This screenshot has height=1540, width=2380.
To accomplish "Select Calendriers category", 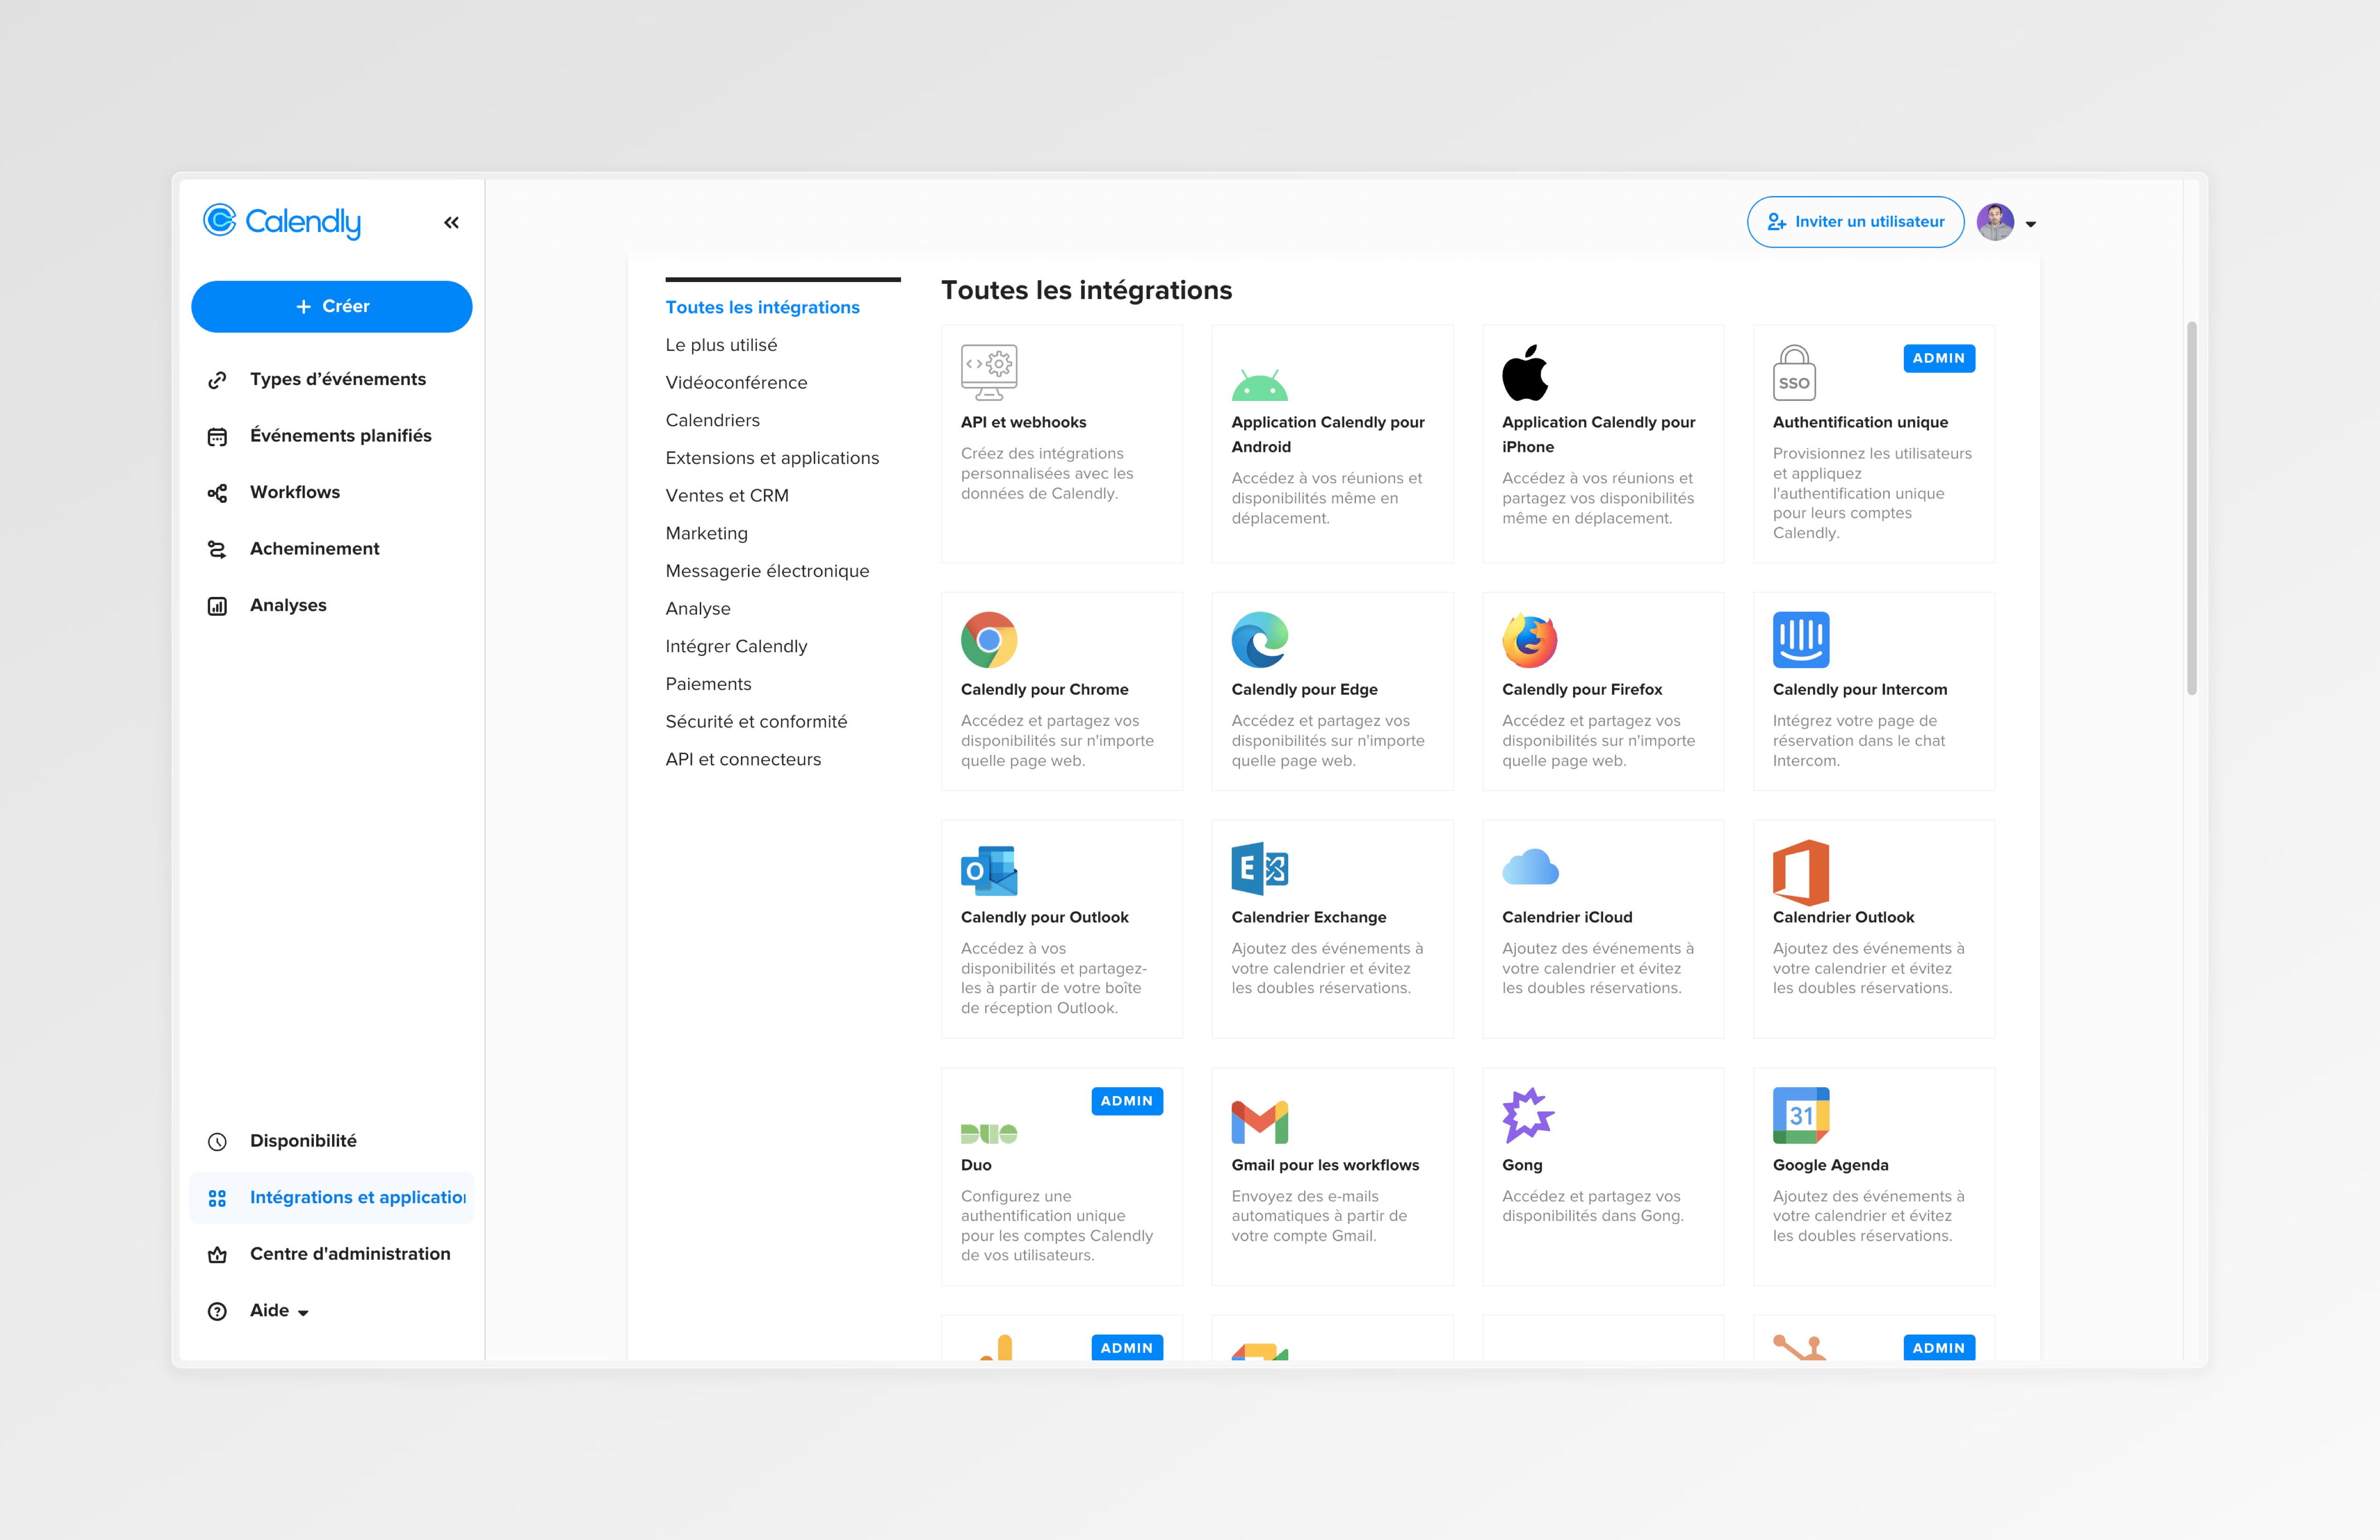I will 712,420.
